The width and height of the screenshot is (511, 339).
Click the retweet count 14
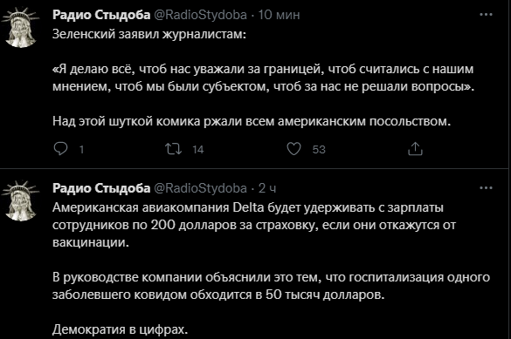tap(197, 150)
